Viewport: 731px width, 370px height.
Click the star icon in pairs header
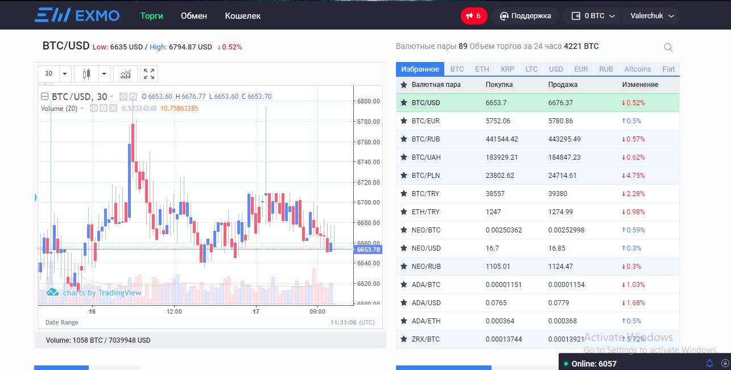coord(404,85)
